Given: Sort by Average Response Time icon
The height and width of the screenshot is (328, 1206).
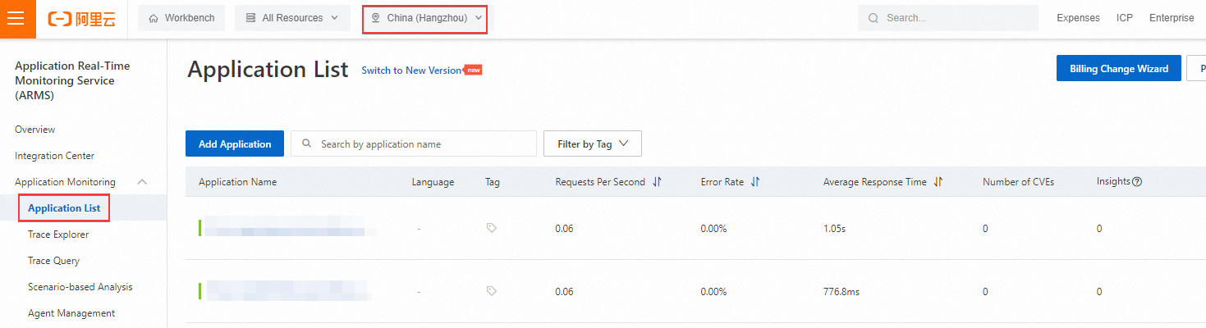Looking at the screenshot, I should (938, 182).
